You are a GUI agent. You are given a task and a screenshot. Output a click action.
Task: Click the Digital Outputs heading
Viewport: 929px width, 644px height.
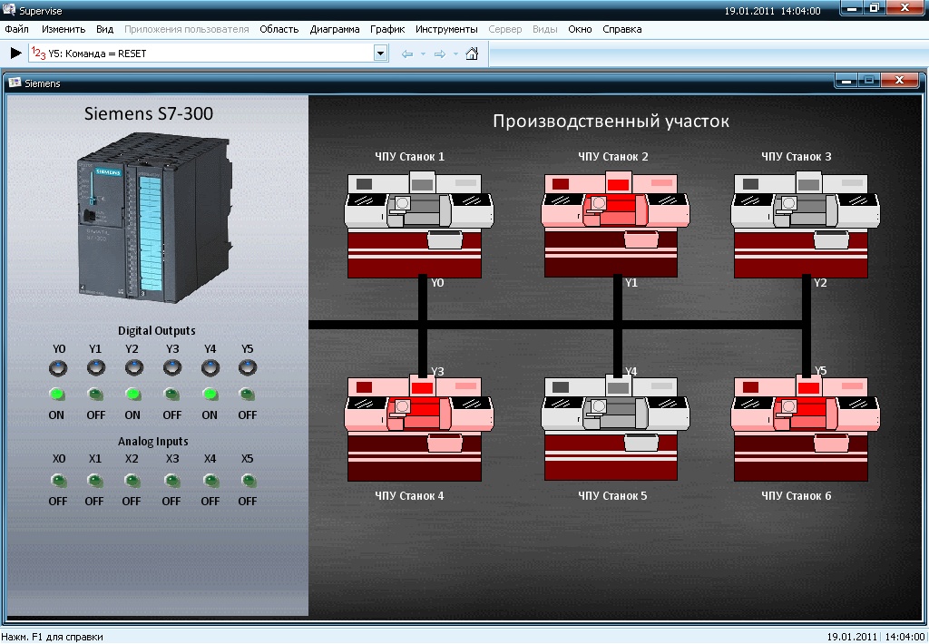pos(156,330)
